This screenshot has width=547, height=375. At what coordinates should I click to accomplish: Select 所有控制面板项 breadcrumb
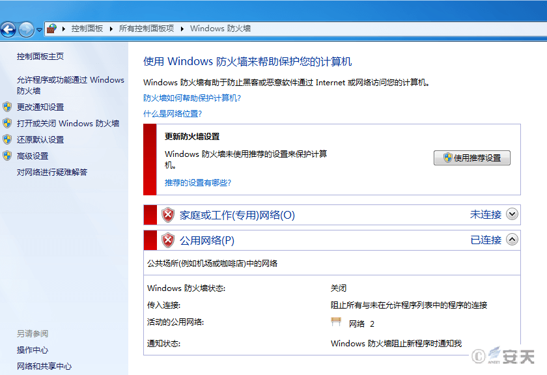[x=147, y=29]
